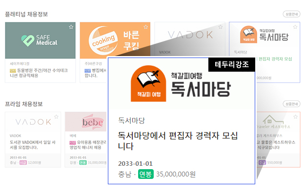Click the pink 시급 badge on VADOK card

(23, 162)
